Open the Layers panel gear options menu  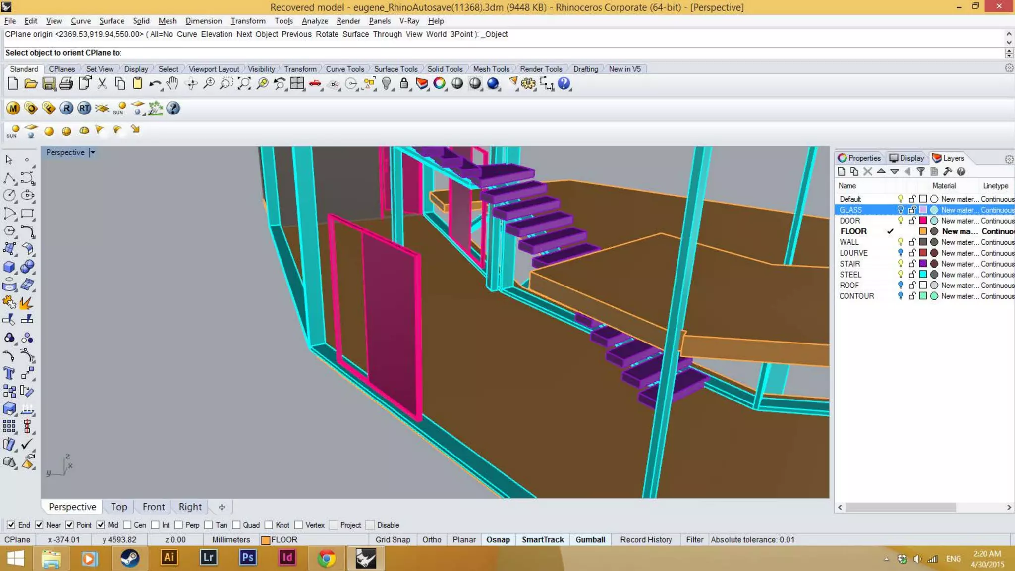1009,159
